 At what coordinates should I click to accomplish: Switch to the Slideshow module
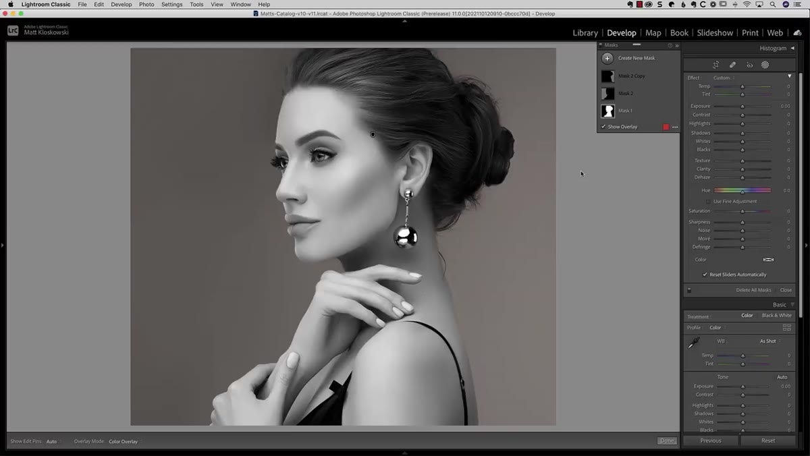(715, 32)
